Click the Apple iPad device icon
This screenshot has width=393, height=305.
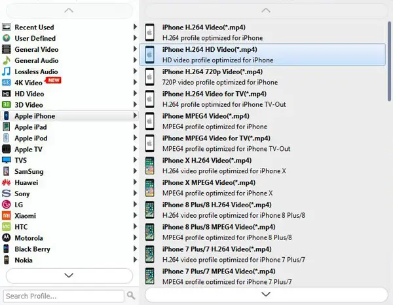pyautogui.click(x=7, y=127)
